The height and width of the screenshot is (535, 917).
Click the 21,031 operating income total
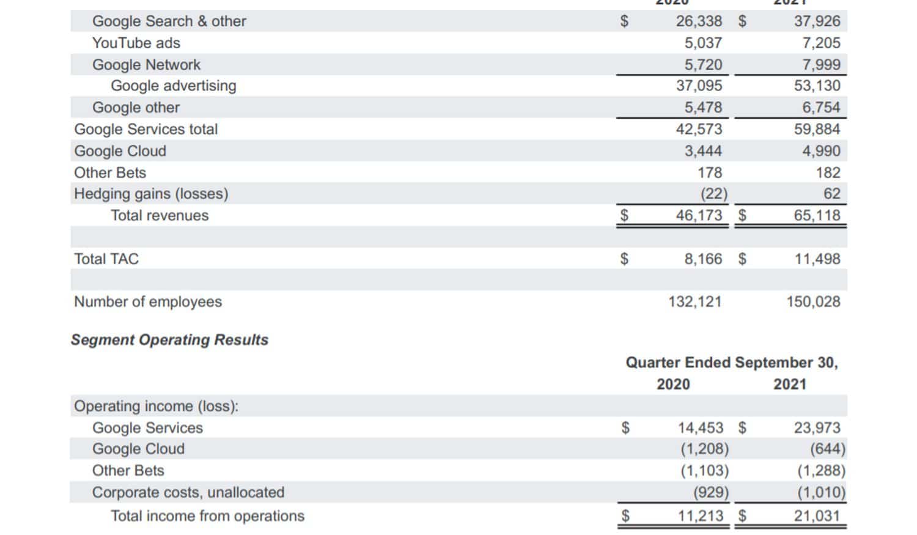pyautogui.click(x=817, y=516)
